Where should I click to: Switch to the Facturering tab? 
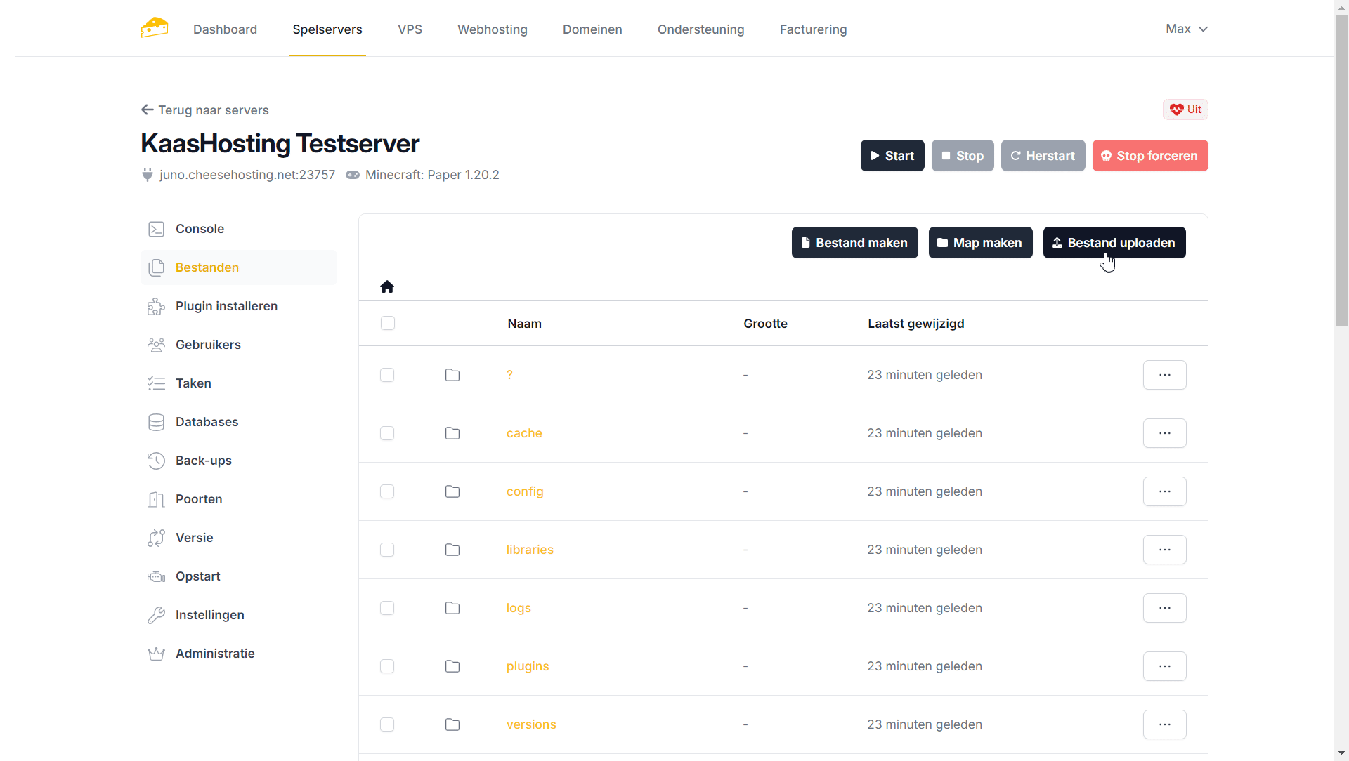coord(813,29)
